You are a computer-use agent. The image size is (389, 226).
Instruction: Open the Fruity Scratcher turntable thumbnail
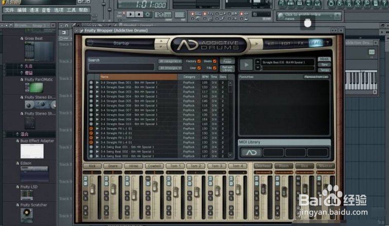26,215
